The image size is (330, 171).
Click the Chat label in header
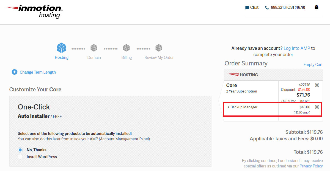click(x=254, y=7)
